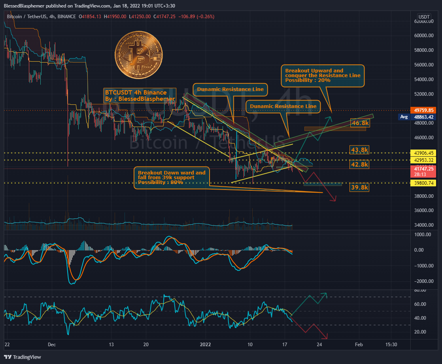Image resolution: width=442 pixels, height=364 pixels.
Task: Click the 56000.00 price axis label
Action: pos(424,65)
